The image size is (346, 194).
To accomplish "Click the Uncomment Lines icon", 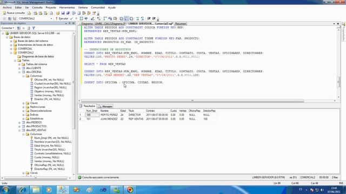I will (x=143, y=18).
